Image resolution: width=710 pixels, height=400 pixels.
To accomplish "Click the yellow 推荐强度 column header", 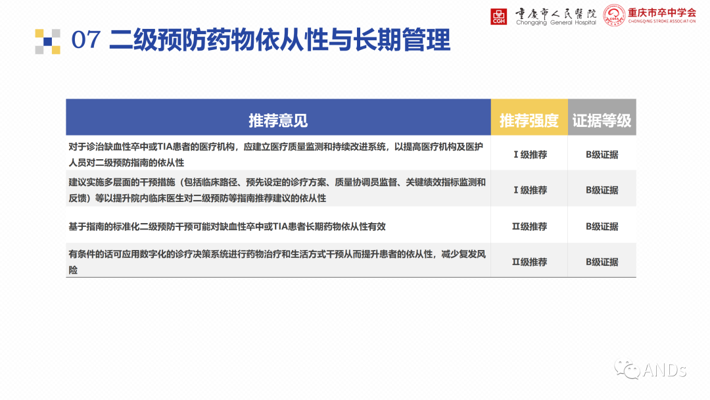I will pyautogui.click(x=529, y=117).
